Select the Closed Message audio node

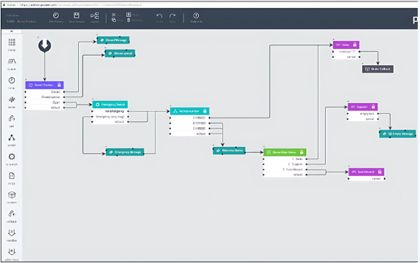113,40
